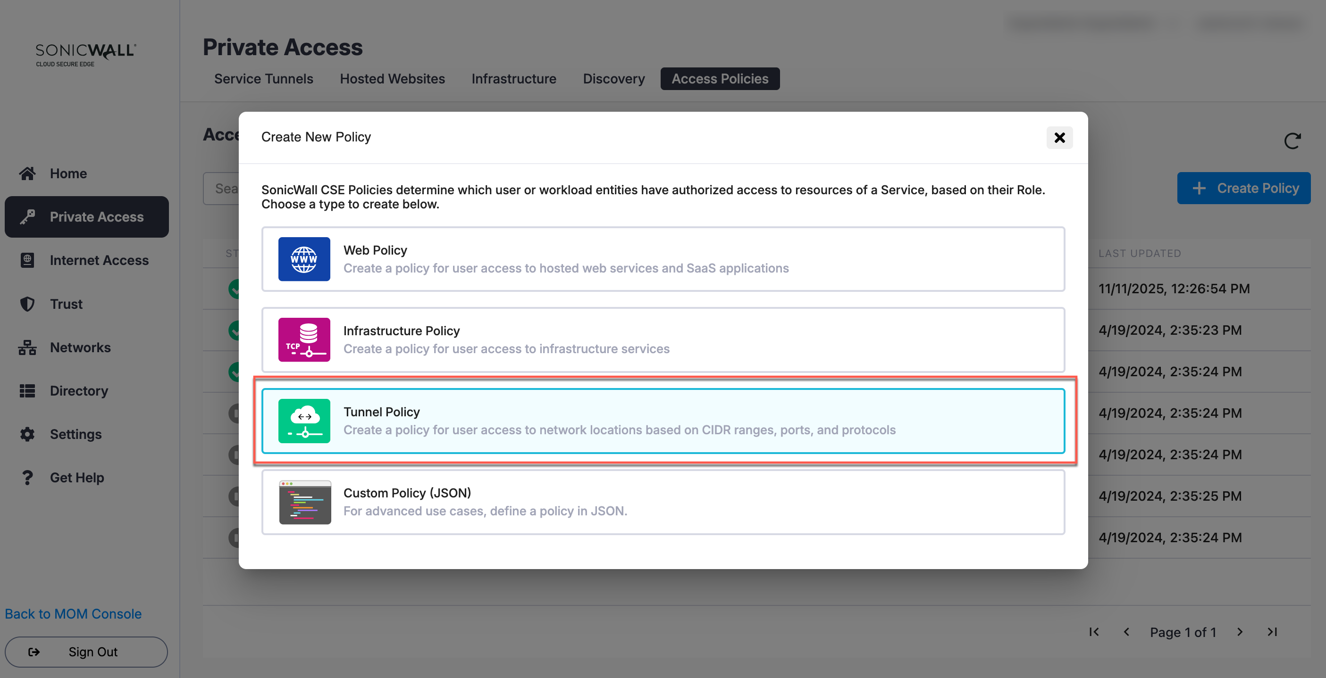The height and width of the screenshot is (678, 1326).
Task: Select the Directory sidebar item
Action: (x=79, y=391)
